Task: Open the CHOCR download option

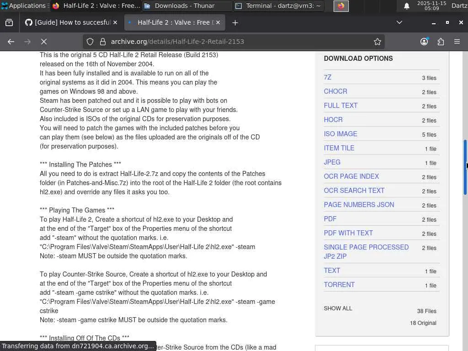Action: (x=335, y=91)
